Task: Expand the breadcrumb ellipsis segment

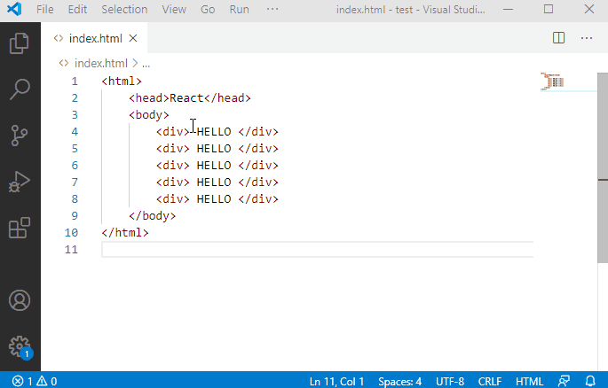Action: (x=146, y=64)
